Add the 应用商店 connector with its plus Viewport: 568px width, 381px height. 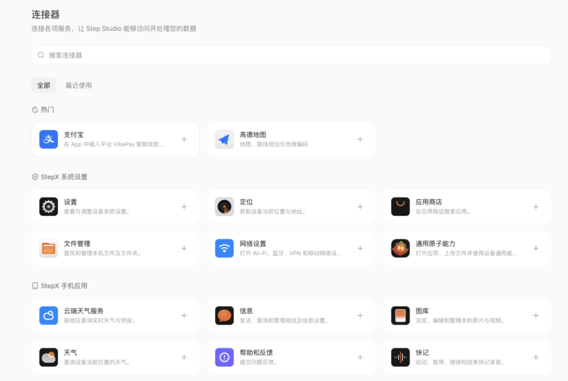(536, 207)
